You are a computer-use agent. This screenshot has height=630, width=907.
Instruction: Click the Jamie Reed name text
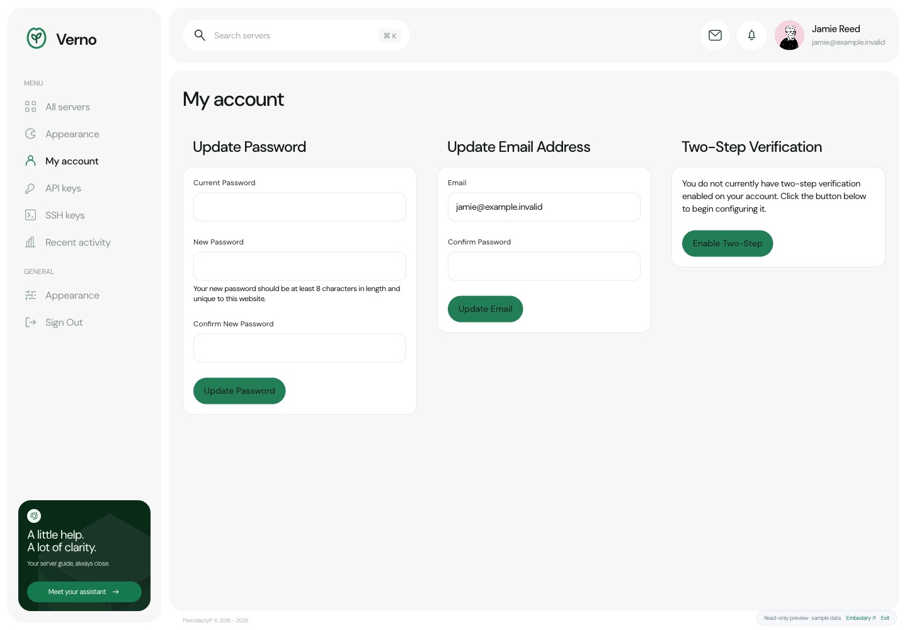pyautogui.click(x=836, y=29)
